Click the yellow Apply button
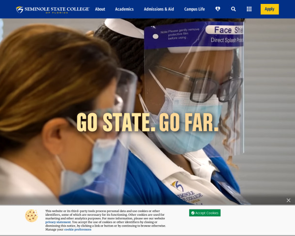The width and height of the screenshot is (295, 236). (x=269, y=9)
